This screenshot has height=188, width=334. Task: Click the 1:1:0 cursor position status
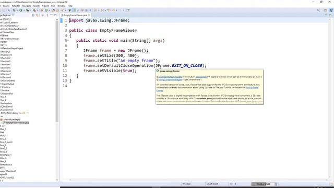pos(233,184)
